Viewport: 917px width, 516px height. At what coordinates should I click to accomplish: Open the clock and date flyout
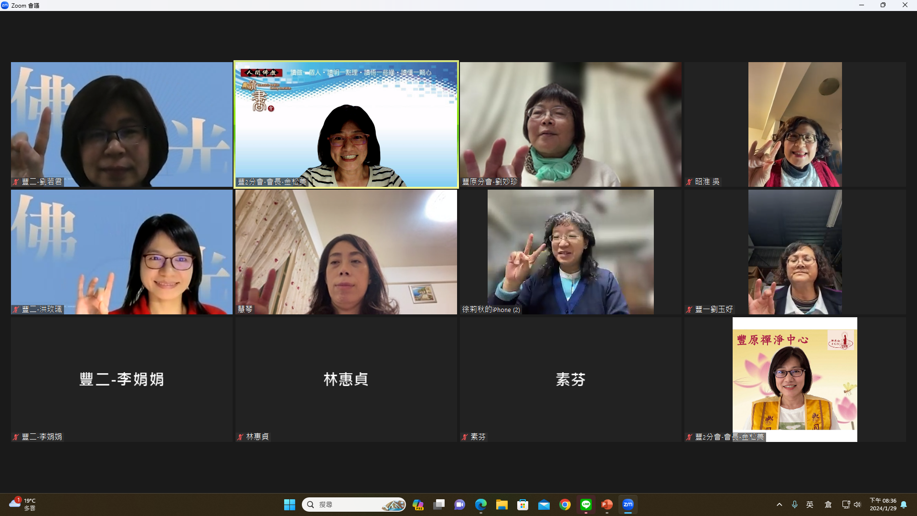(x=883, y=505)
